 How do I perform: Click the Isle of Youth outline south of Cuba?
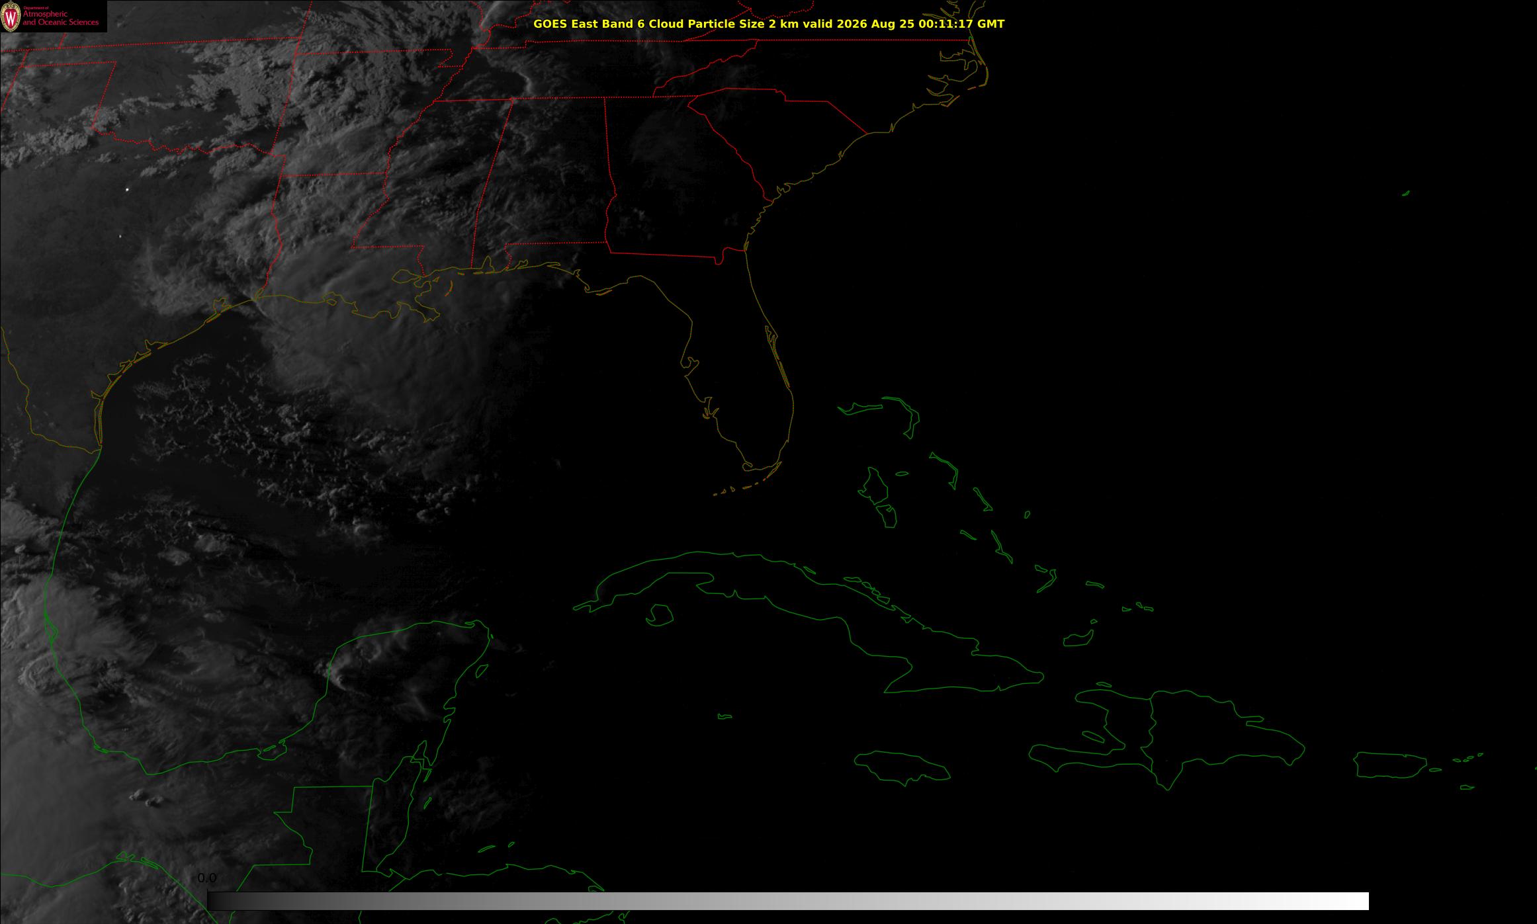(x=659, y=615)
